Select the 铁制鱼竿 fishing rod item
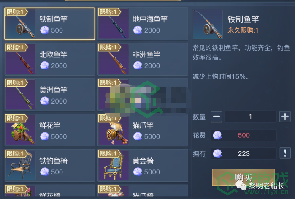Image resolution: width=295 pixels, height=199 pixels. 50,24
